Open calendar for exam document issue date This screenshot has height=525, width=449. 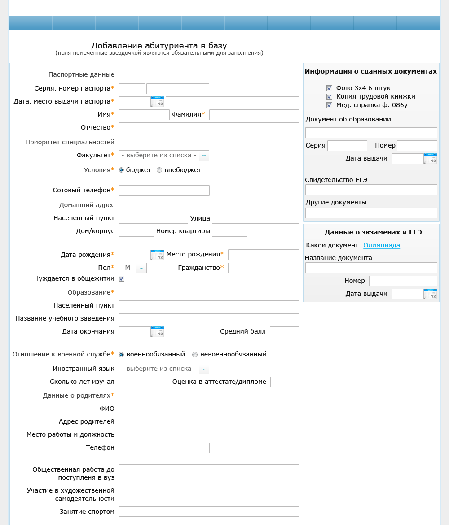[430, 294]
